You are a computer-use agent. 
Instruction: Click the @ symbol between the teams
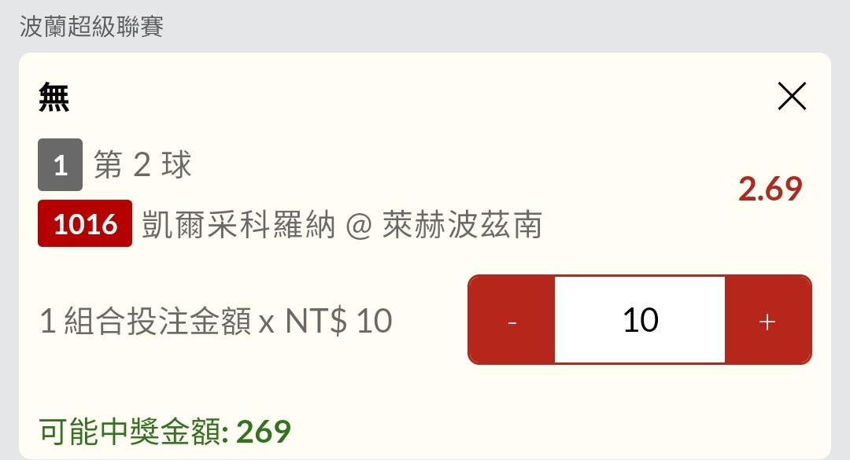pyautogui.click(x=358, y=226)
